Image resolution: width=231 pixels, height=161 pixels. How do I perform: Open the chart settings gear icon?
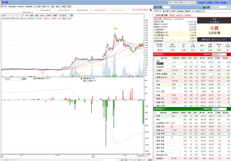tap(72, 16)
